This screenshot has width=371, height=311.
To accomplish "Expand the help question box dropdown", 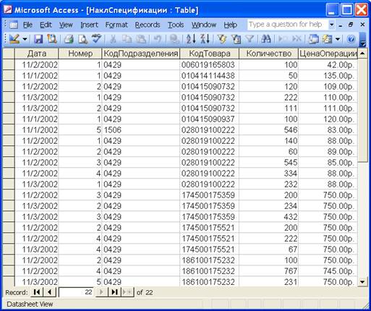I will coord(332,25).
